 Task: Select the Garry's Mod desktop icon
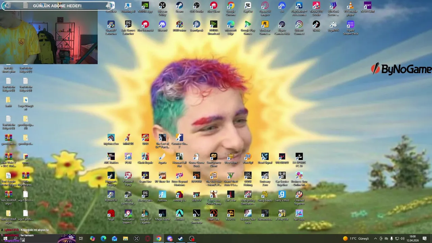pos(282,196)
